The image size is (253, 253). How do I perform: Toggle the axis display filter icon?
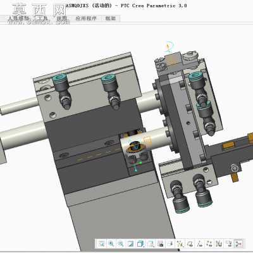point(200,244)
